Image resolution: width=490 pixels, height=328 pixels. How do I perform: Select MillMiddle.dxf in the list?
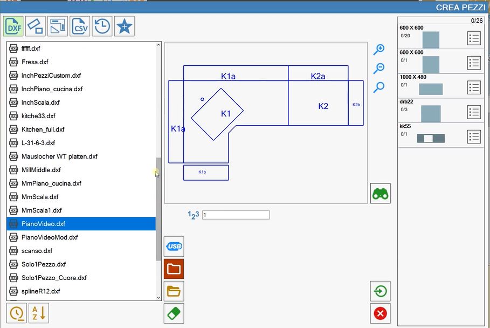81,170
